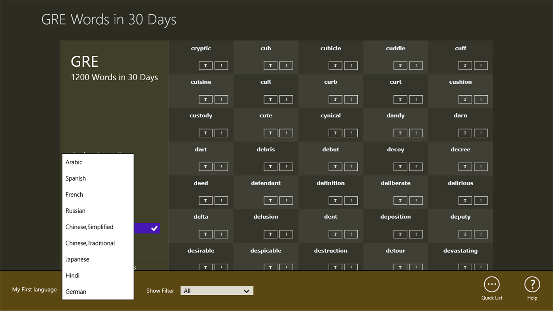Toggle the exclamation flag on the cute word
Screen dimensions: 553x311
click(x=286, y=133)
